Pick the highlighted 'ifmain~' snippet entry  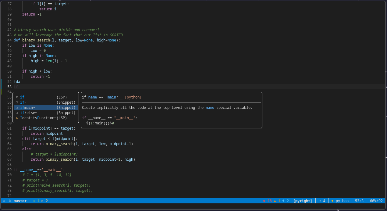click(46, 108)
